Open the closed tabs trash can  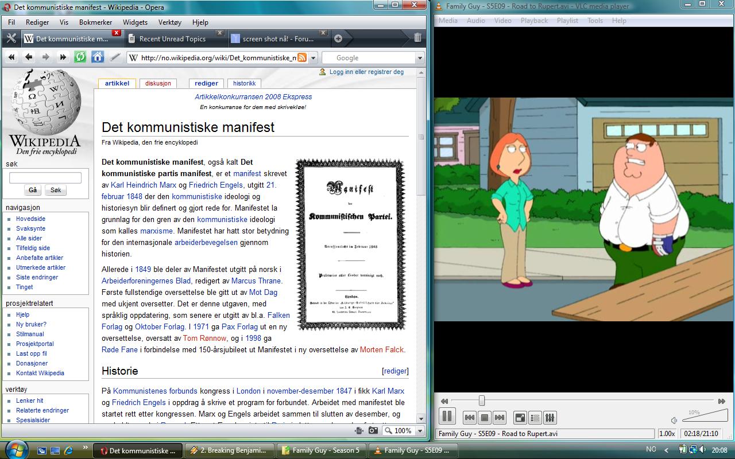pyautogui.click(x=417, y=38)
